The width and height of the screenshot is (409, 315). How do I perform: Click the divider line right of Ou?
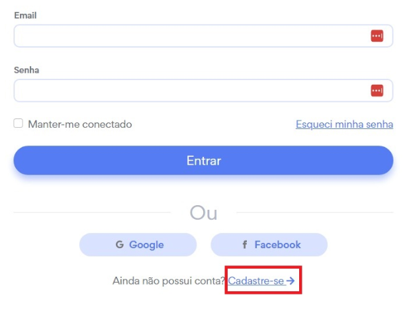(314, 212)
